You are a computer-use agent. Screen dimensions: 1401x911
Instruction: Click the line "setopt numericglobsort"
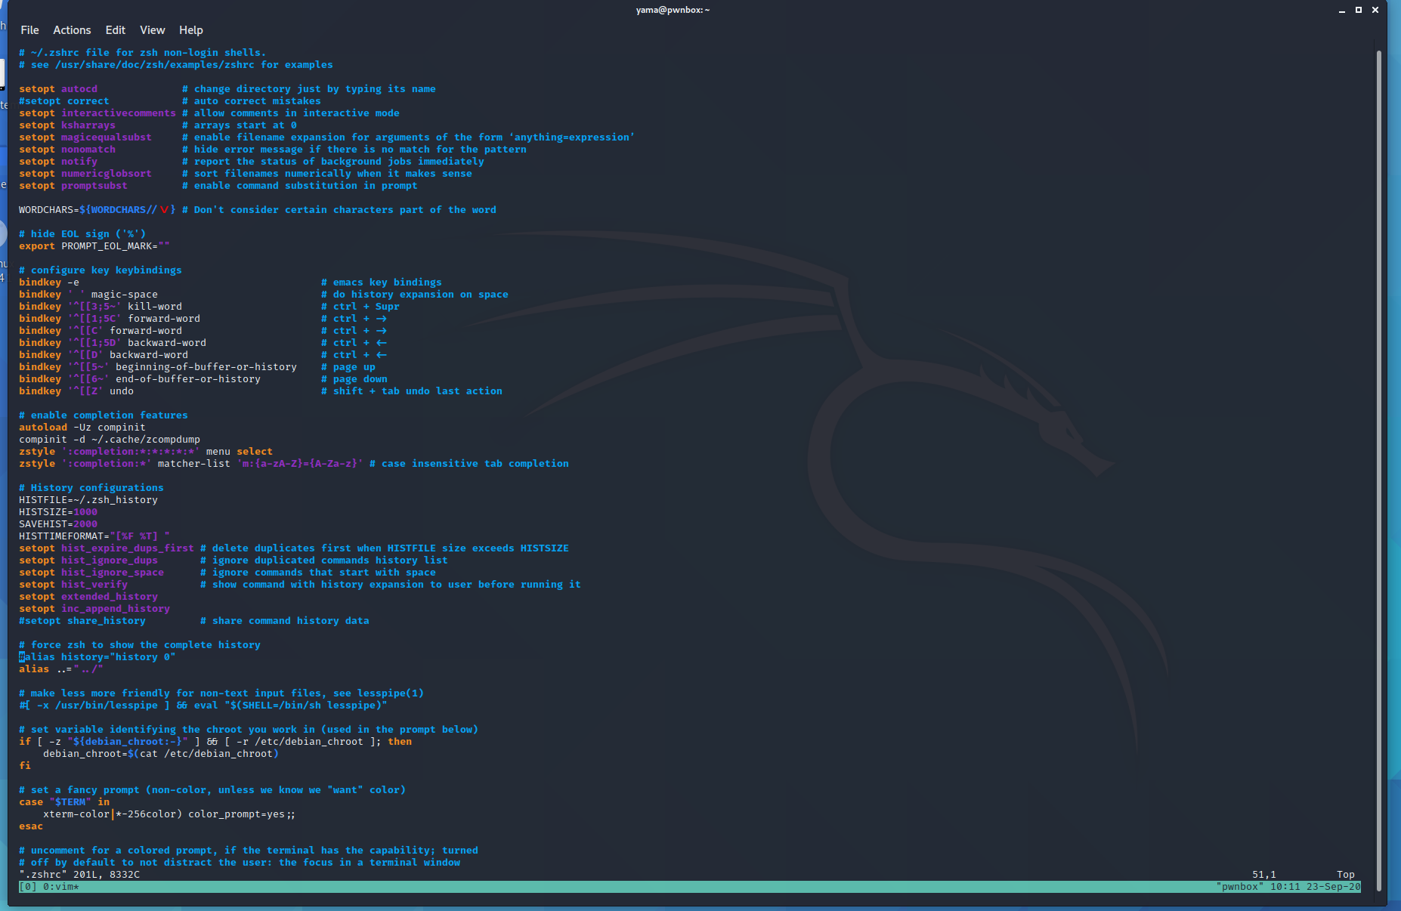coord(246,174)
